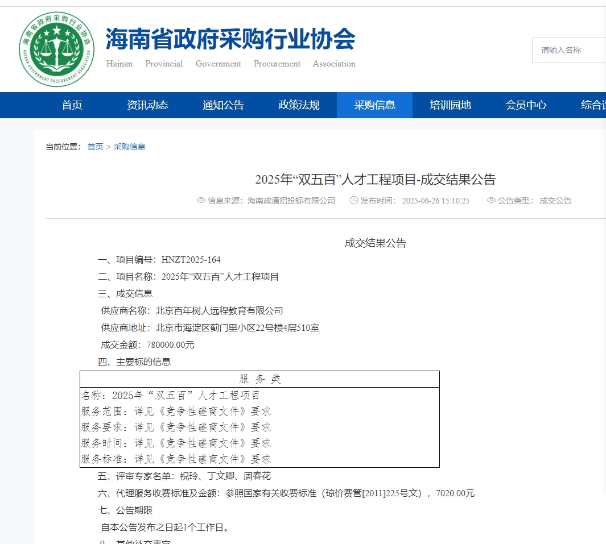The image size is (606, 544).
Task: Click the 采购信息 breadcrumb link
Action: 129,147
